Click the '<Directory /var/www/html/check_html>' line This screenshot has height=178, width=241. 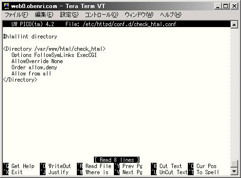coord(55,49)
